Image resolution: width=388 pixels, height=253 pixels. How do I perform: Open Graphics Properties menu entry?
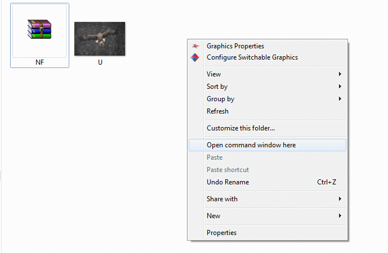coord(235,46)
